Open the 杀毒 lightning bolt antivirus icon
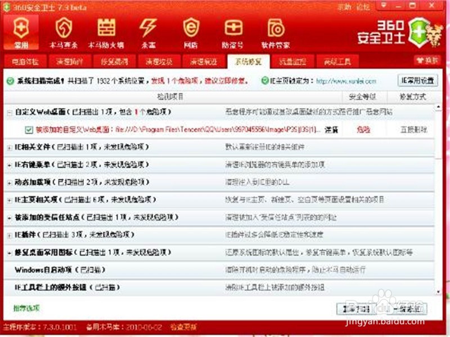 [148, 33]
